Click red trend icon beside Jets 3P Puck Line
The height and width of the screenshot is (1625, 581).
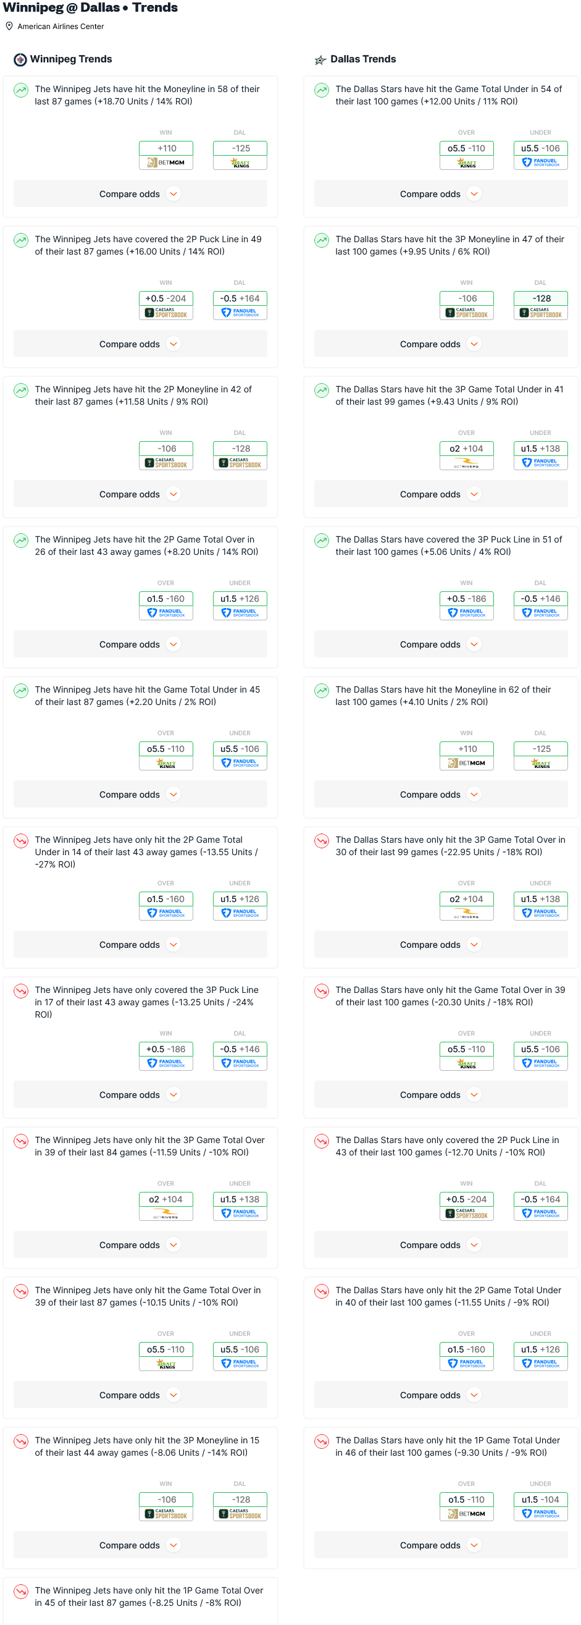[21, 991]
